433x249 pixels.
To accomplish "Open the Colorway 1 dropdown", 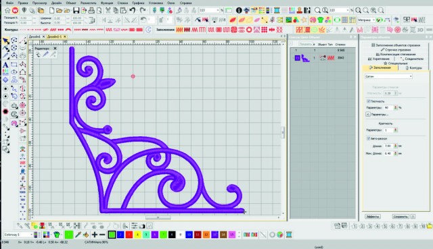I will coord(18,235).
